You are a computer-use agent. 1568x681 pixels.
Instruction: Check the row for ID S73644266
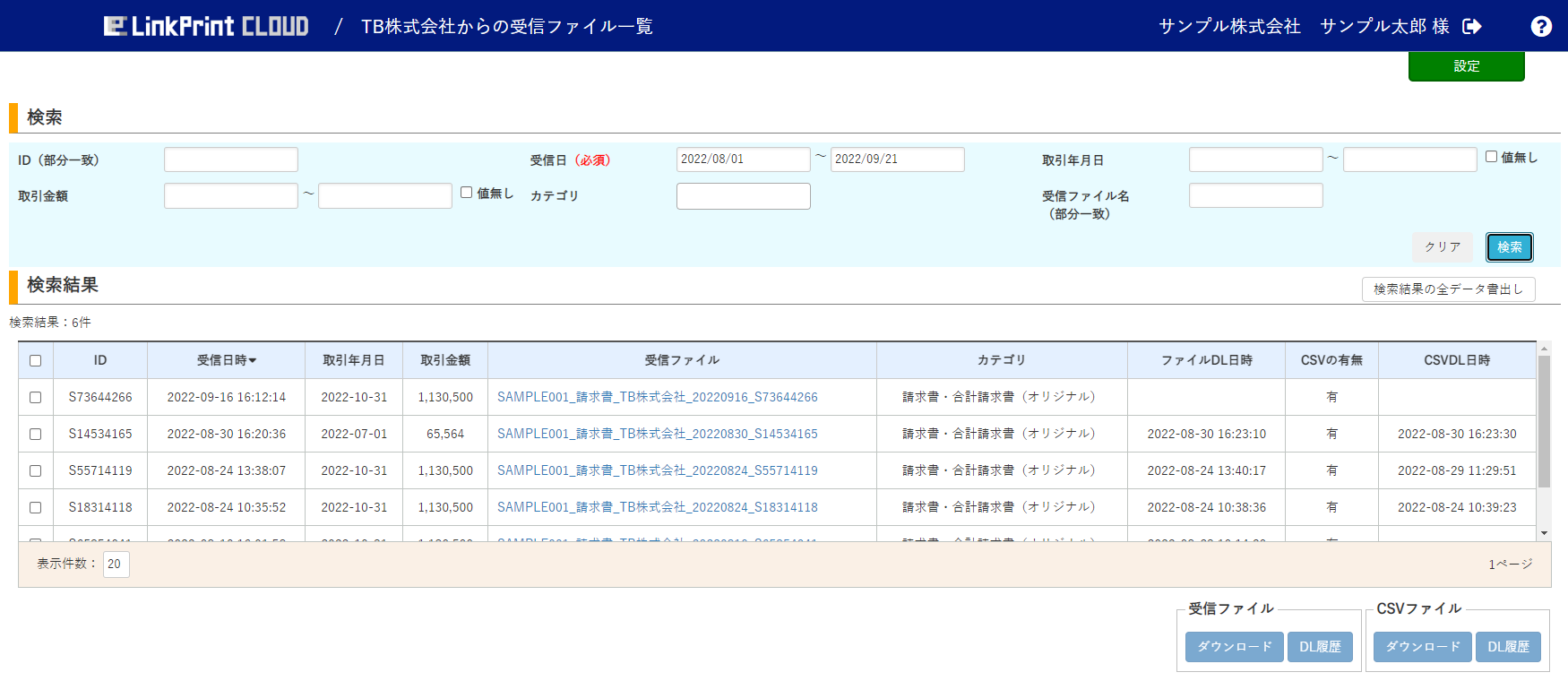pyautogui.click(x=36, y=397)
